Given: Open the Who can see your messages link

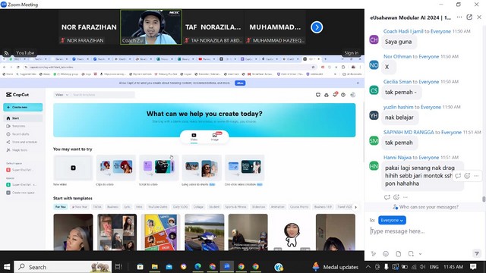Looking at the screenshot, I should pyautogui.click(x=425, y=207).
